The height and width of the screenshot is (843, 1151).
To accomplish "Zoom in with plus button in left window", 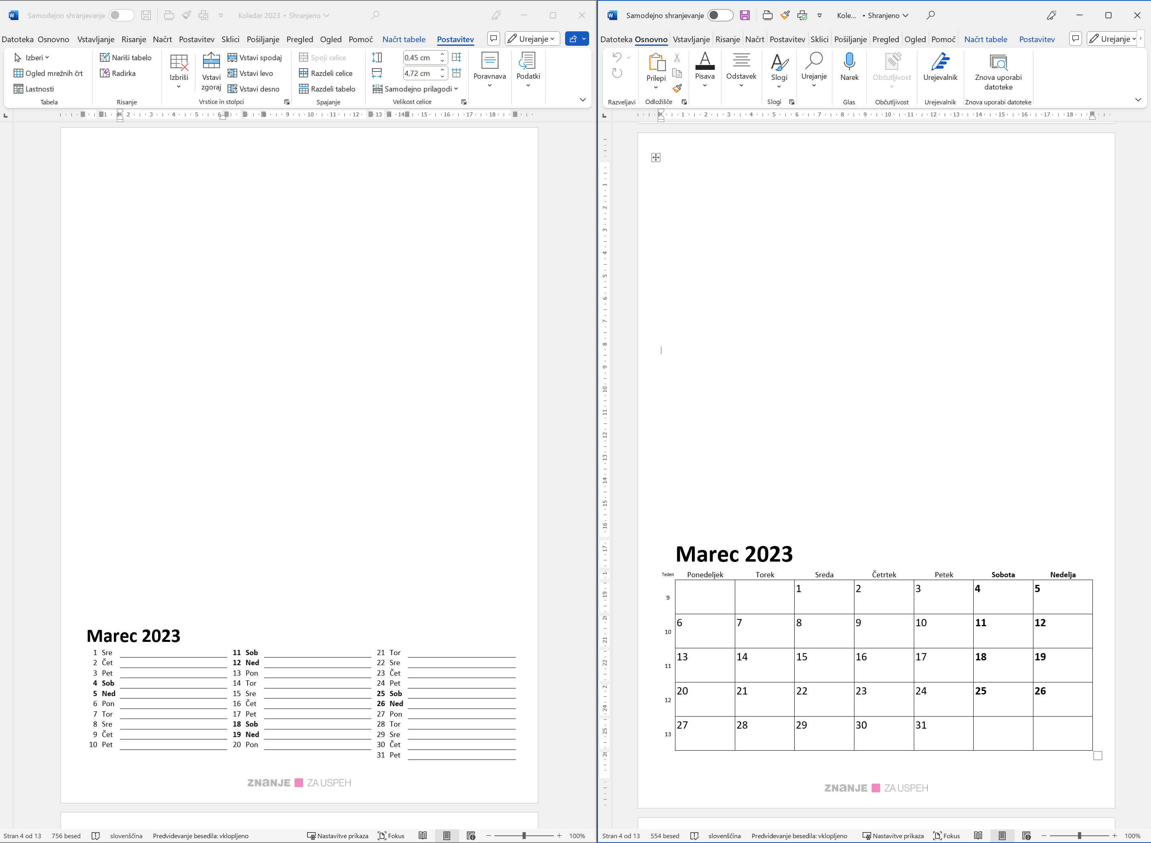I will coord(559,836).
